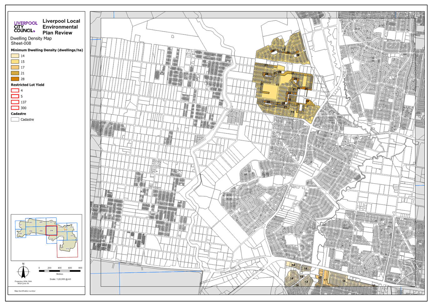This screenshot has width=432, height=306.
Task: Select sheet tile 001 in the index map
Action: tap(20, 225)
